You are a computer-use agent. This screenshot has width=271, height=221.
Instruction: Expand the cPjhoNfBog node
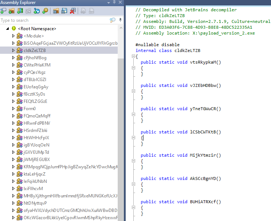tap(13, 57)
